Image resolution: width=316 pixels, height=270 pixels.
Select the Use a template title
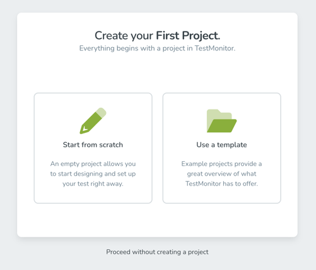tap(221, 145)
